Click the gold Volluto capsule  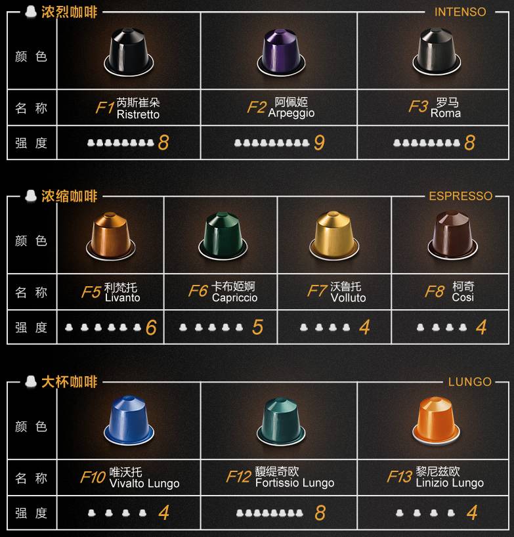(334, 236)
